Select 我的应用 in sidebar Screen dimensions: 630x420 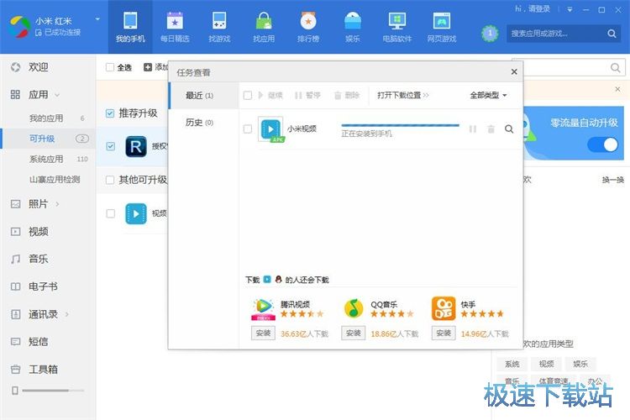[48, 118]
